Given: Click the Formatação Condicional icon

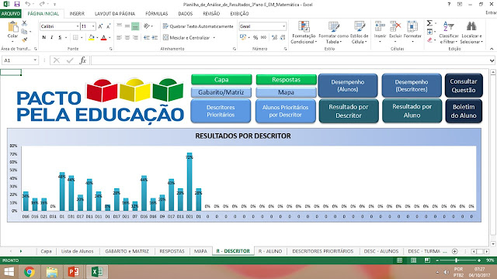Looking at the screenshot, I should (304, 26).
